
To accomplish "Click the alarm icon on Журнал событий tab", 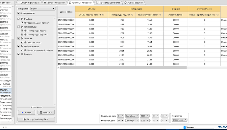I will [x=125, y=3].
